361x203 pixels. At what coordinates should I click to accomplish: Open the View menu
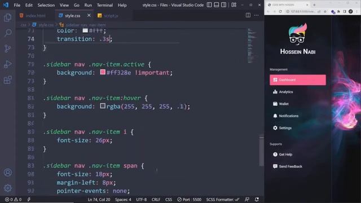[64, 5]
